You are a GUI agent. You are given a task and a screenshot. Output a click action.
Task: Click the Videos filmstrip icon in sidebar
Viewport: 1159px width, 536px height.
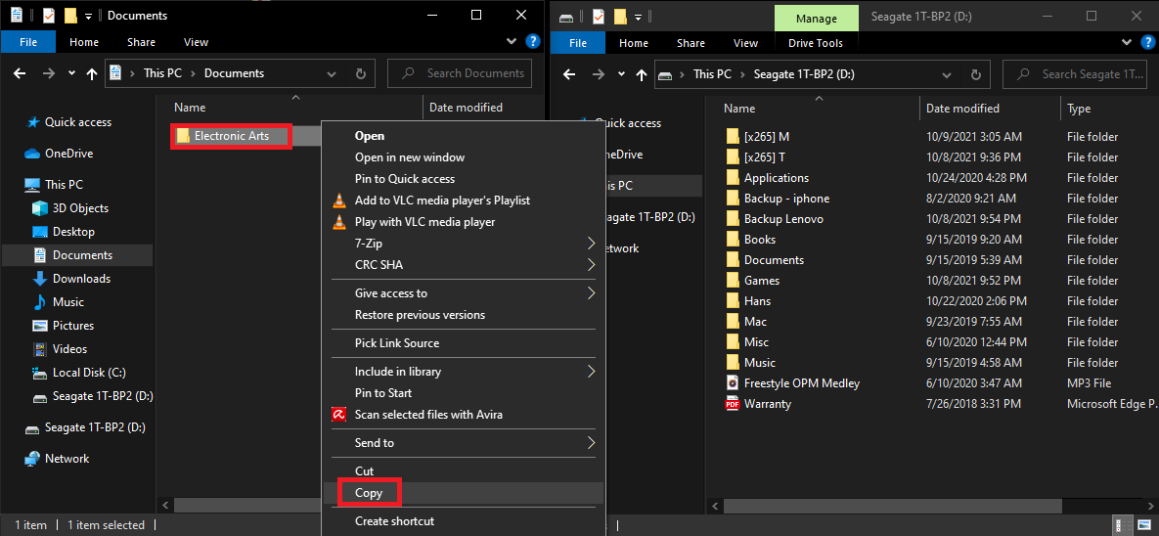click(40, 349)
